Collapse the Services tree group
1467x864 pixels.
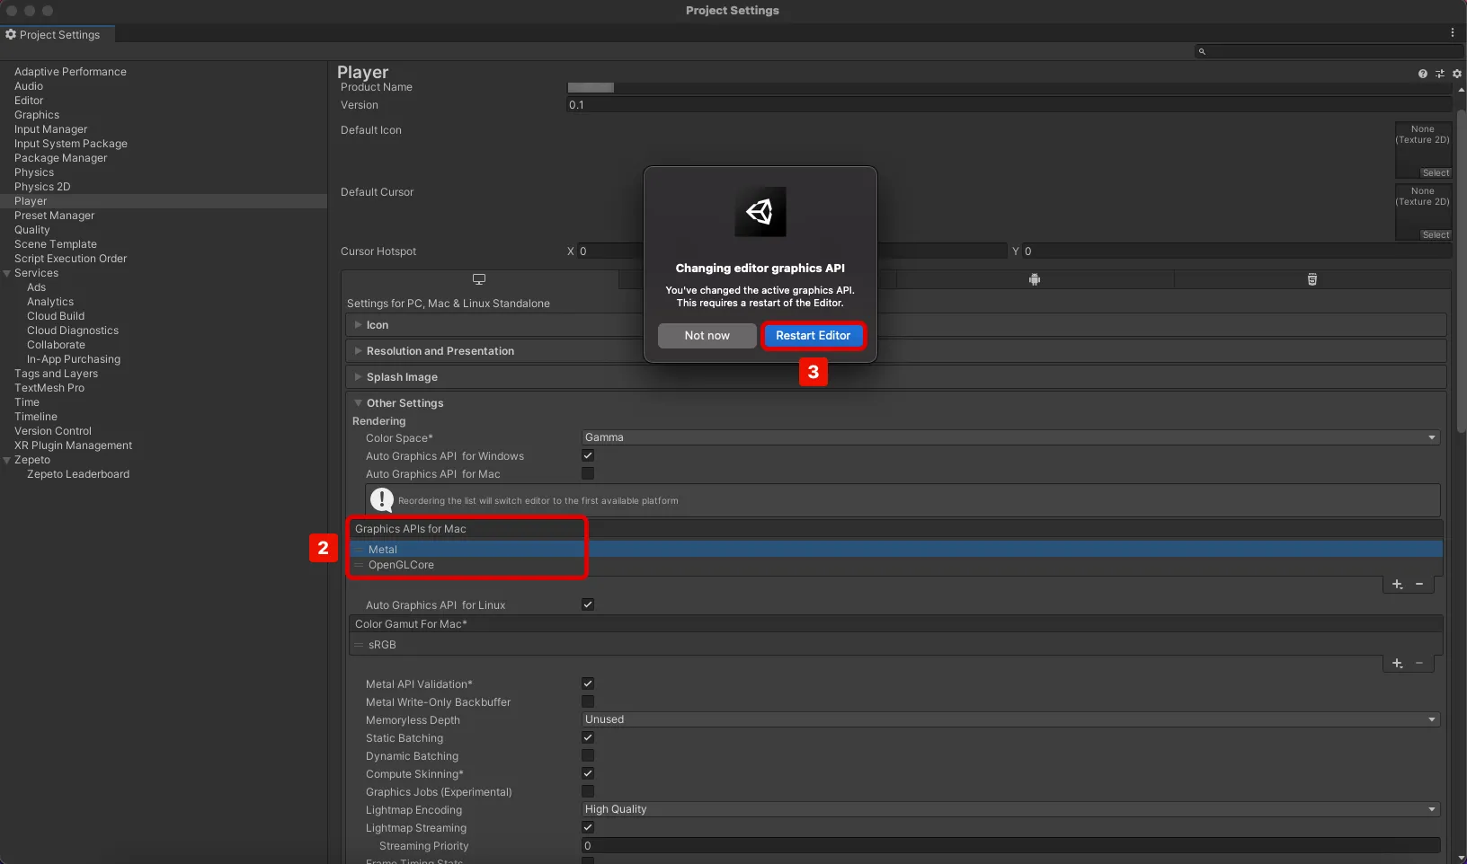7,273
